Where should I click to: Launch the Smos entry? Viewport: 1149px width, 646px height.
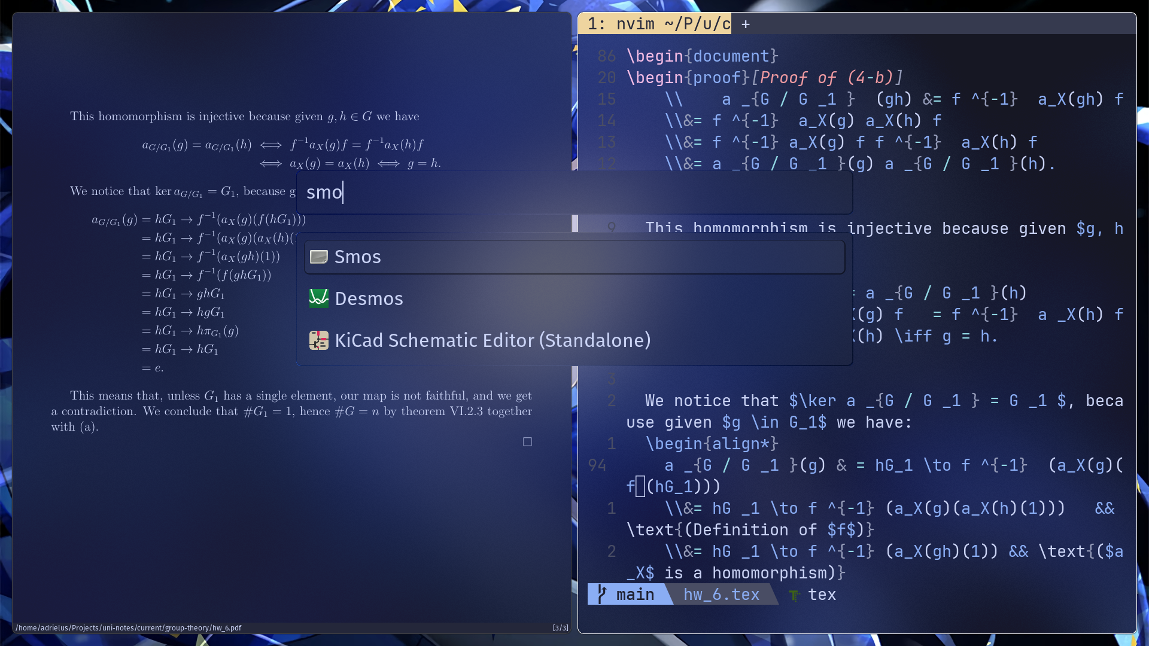point(574,257)
